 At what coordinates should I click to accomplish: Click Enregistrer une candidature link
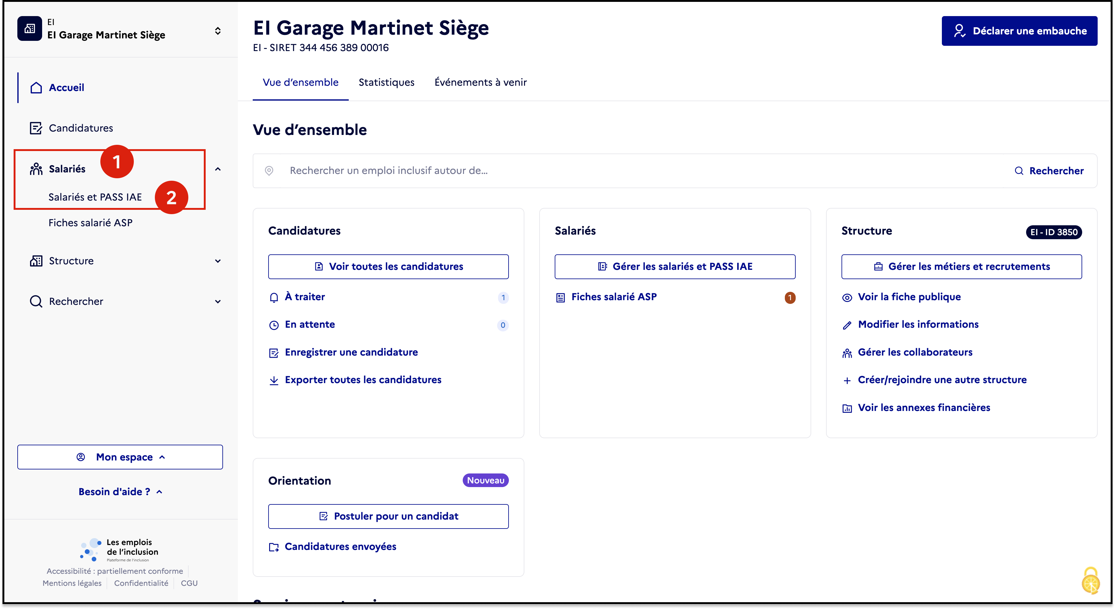[352, 352]
